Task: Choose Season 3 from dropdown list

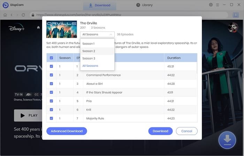Action: pos(97,58)
